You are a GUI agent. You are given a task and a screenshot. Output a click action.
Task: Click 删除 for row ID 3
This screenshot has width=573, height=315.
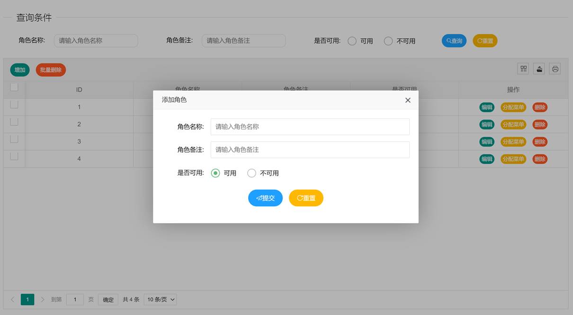(540, 142)
